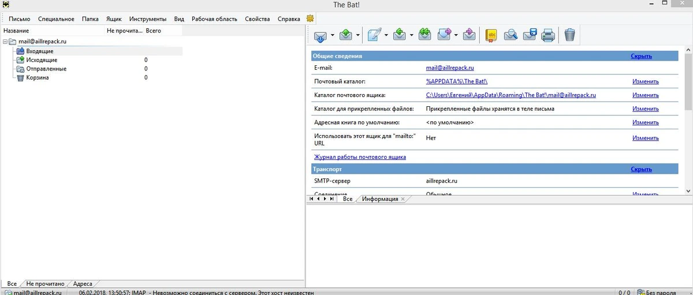Select the Входящие folder
Image resolution: width=693 pixels, height=295 pixels.
click(40, 51)
